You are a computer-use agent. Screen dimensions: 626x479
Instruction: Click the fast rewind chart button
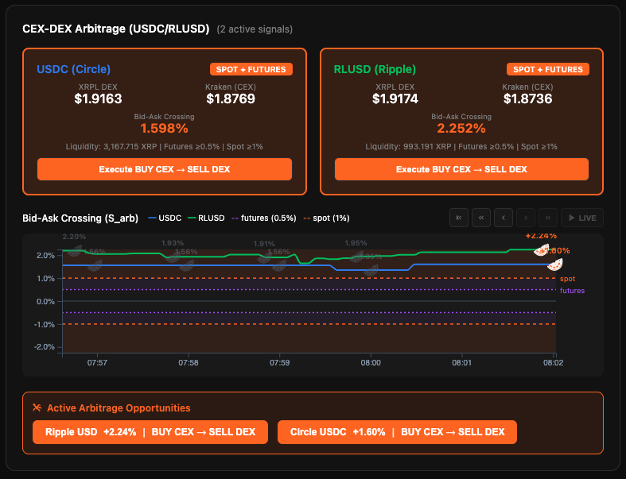(x=481, y=218)
